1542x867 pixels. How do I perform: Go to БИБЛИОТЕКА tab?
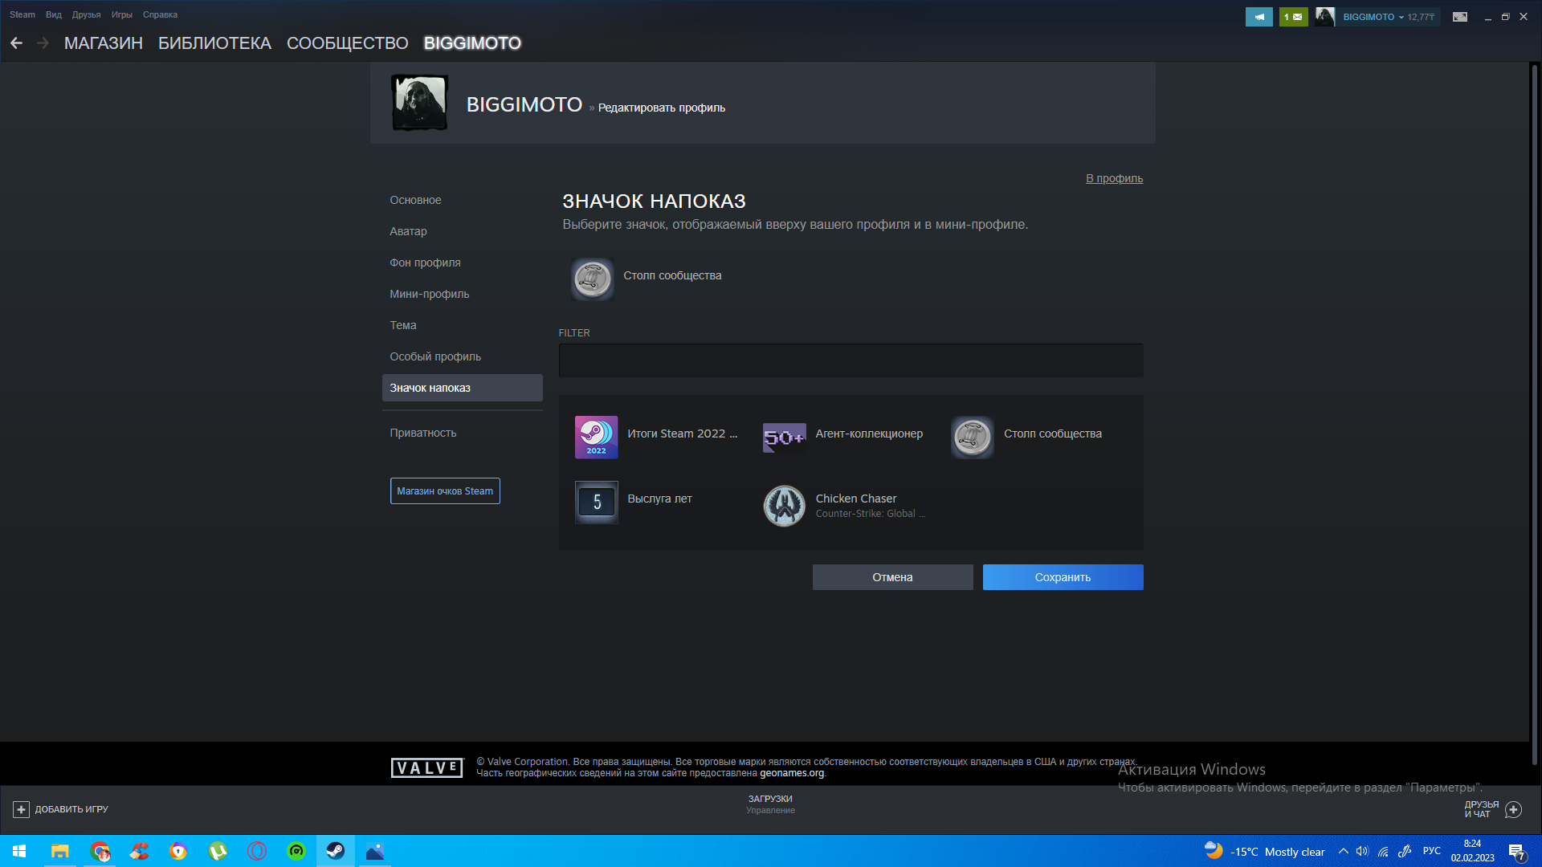coord(214,43)
